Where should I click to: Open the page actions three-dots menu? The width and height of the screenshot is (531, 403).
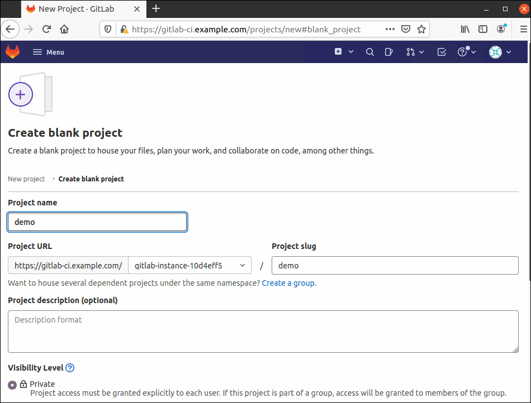point(390,29)
